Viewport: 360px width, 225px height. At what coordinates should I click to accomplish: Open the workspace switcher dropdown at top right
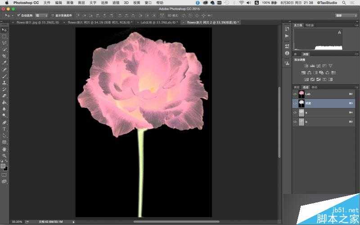point(346,15)
